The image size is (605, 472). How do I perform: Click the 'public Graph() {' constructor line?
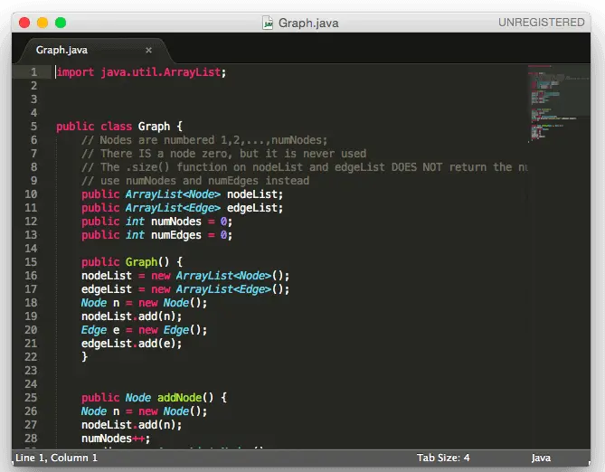click(x=132, y=262)
